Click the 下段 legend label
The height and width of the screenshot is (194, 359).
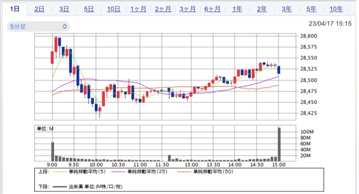(44, 187)
